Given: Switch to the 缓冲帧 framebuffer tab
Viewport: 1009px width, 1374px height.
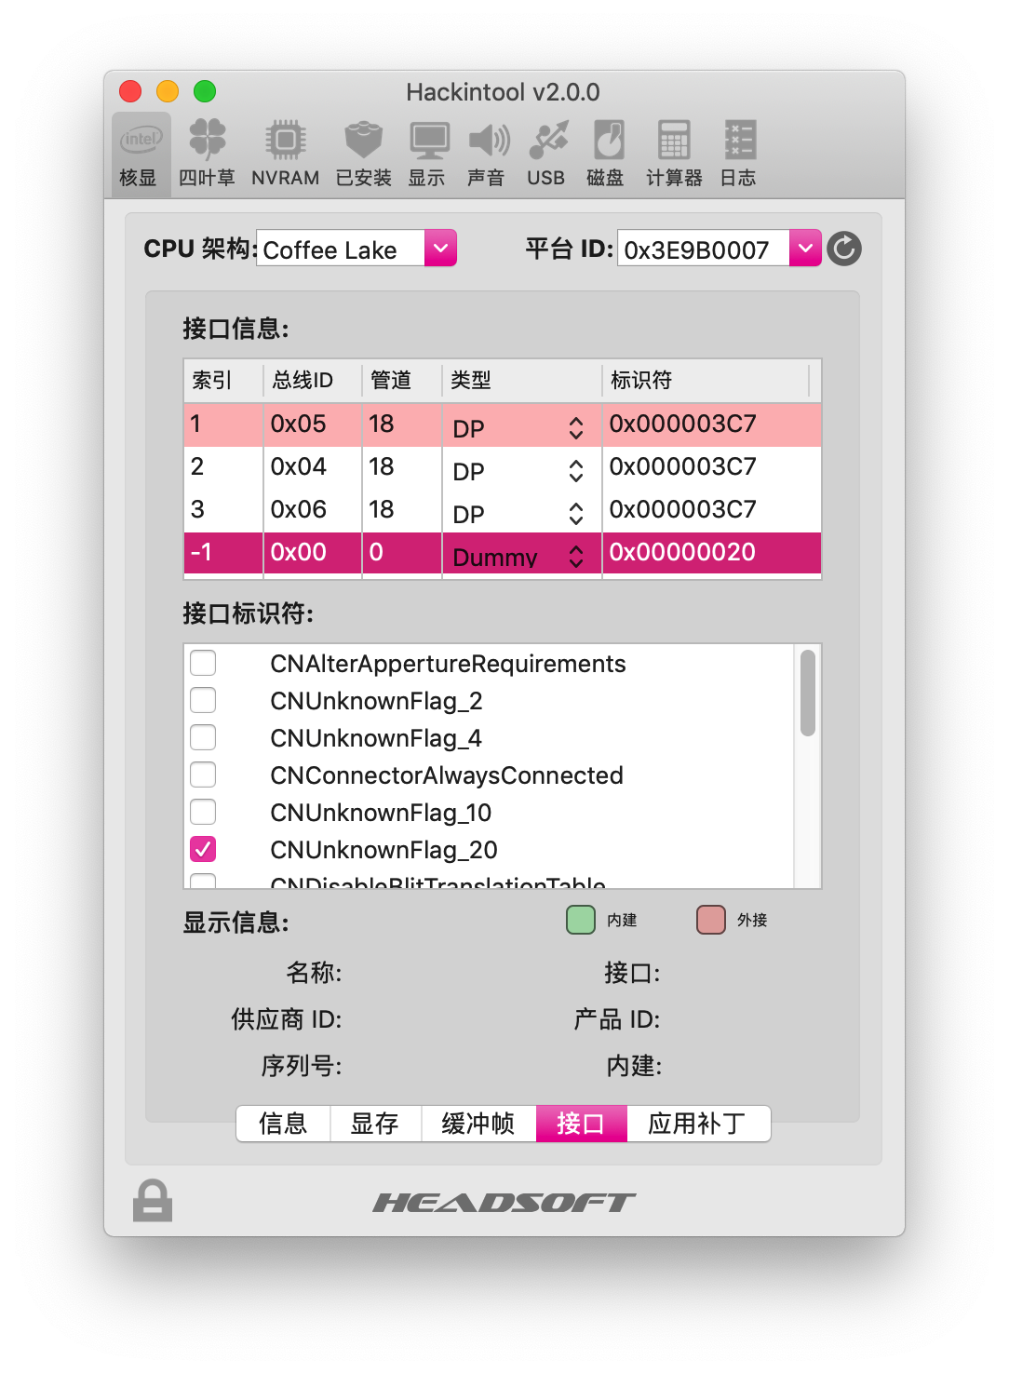Looking at the screenshot, I should coord(478,1124).
